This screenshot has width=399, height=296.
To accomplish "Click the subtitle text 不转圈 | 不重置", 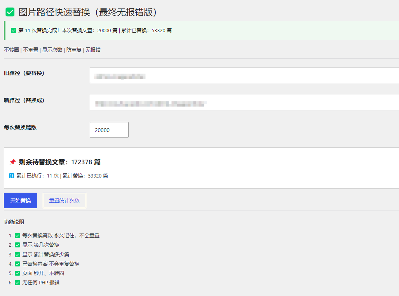I will tap(21, 50).
